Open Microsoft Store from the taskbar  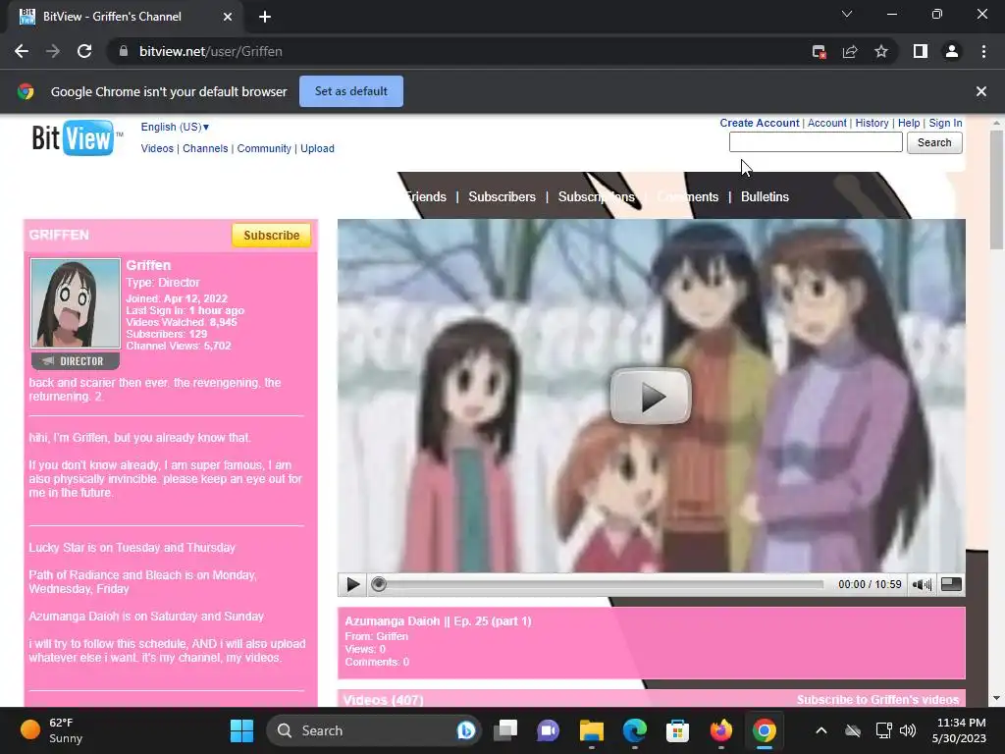(677, 730)
